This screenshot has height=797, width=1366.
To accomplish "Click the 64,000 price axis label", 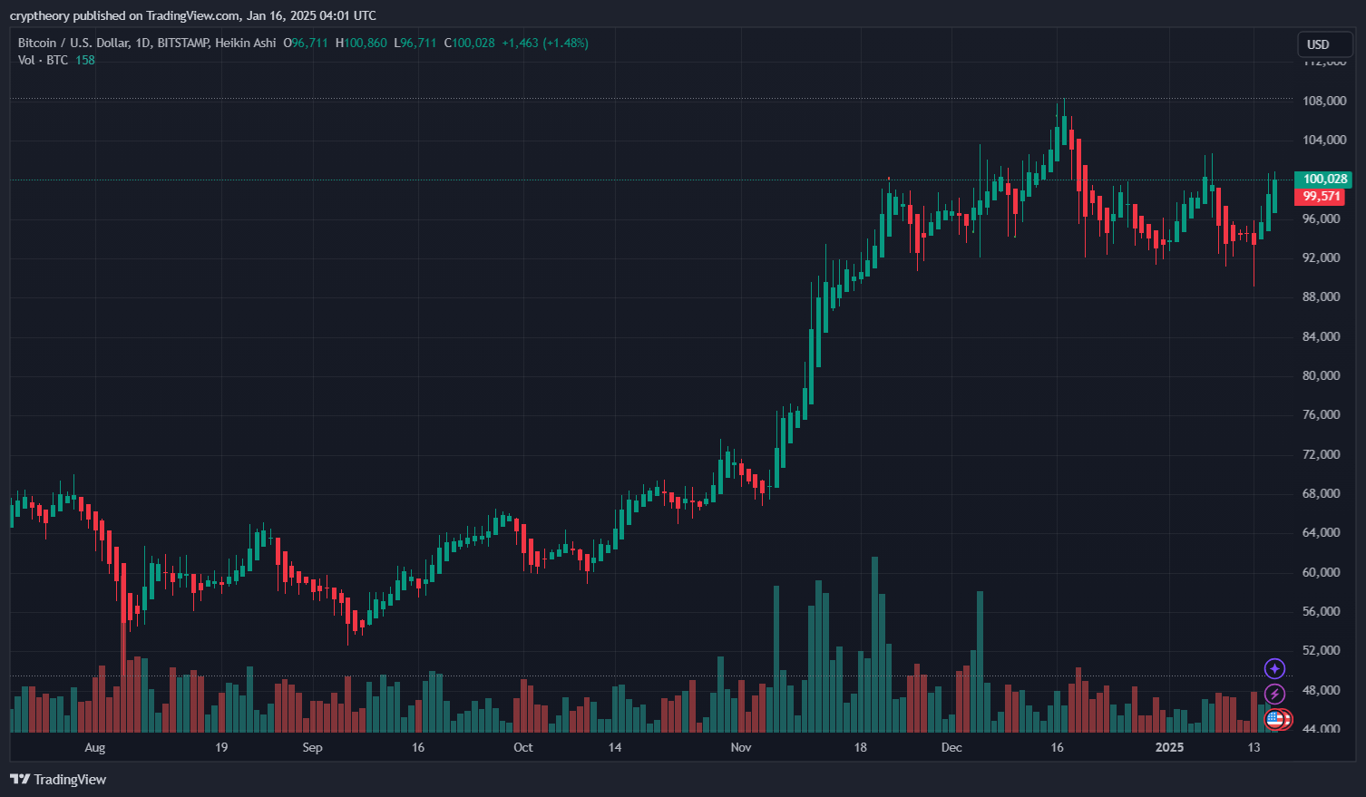I will click(1321, 532).
